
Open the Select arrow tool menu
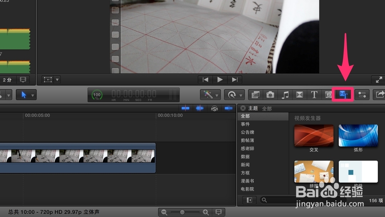pos(26,95)
